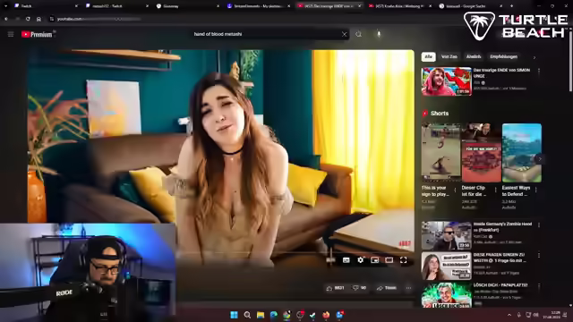The width and height of the screenshot is (573, 322).
Task: Open the 'Easiest Ways to Defend' short
Action: click(522, 153)
